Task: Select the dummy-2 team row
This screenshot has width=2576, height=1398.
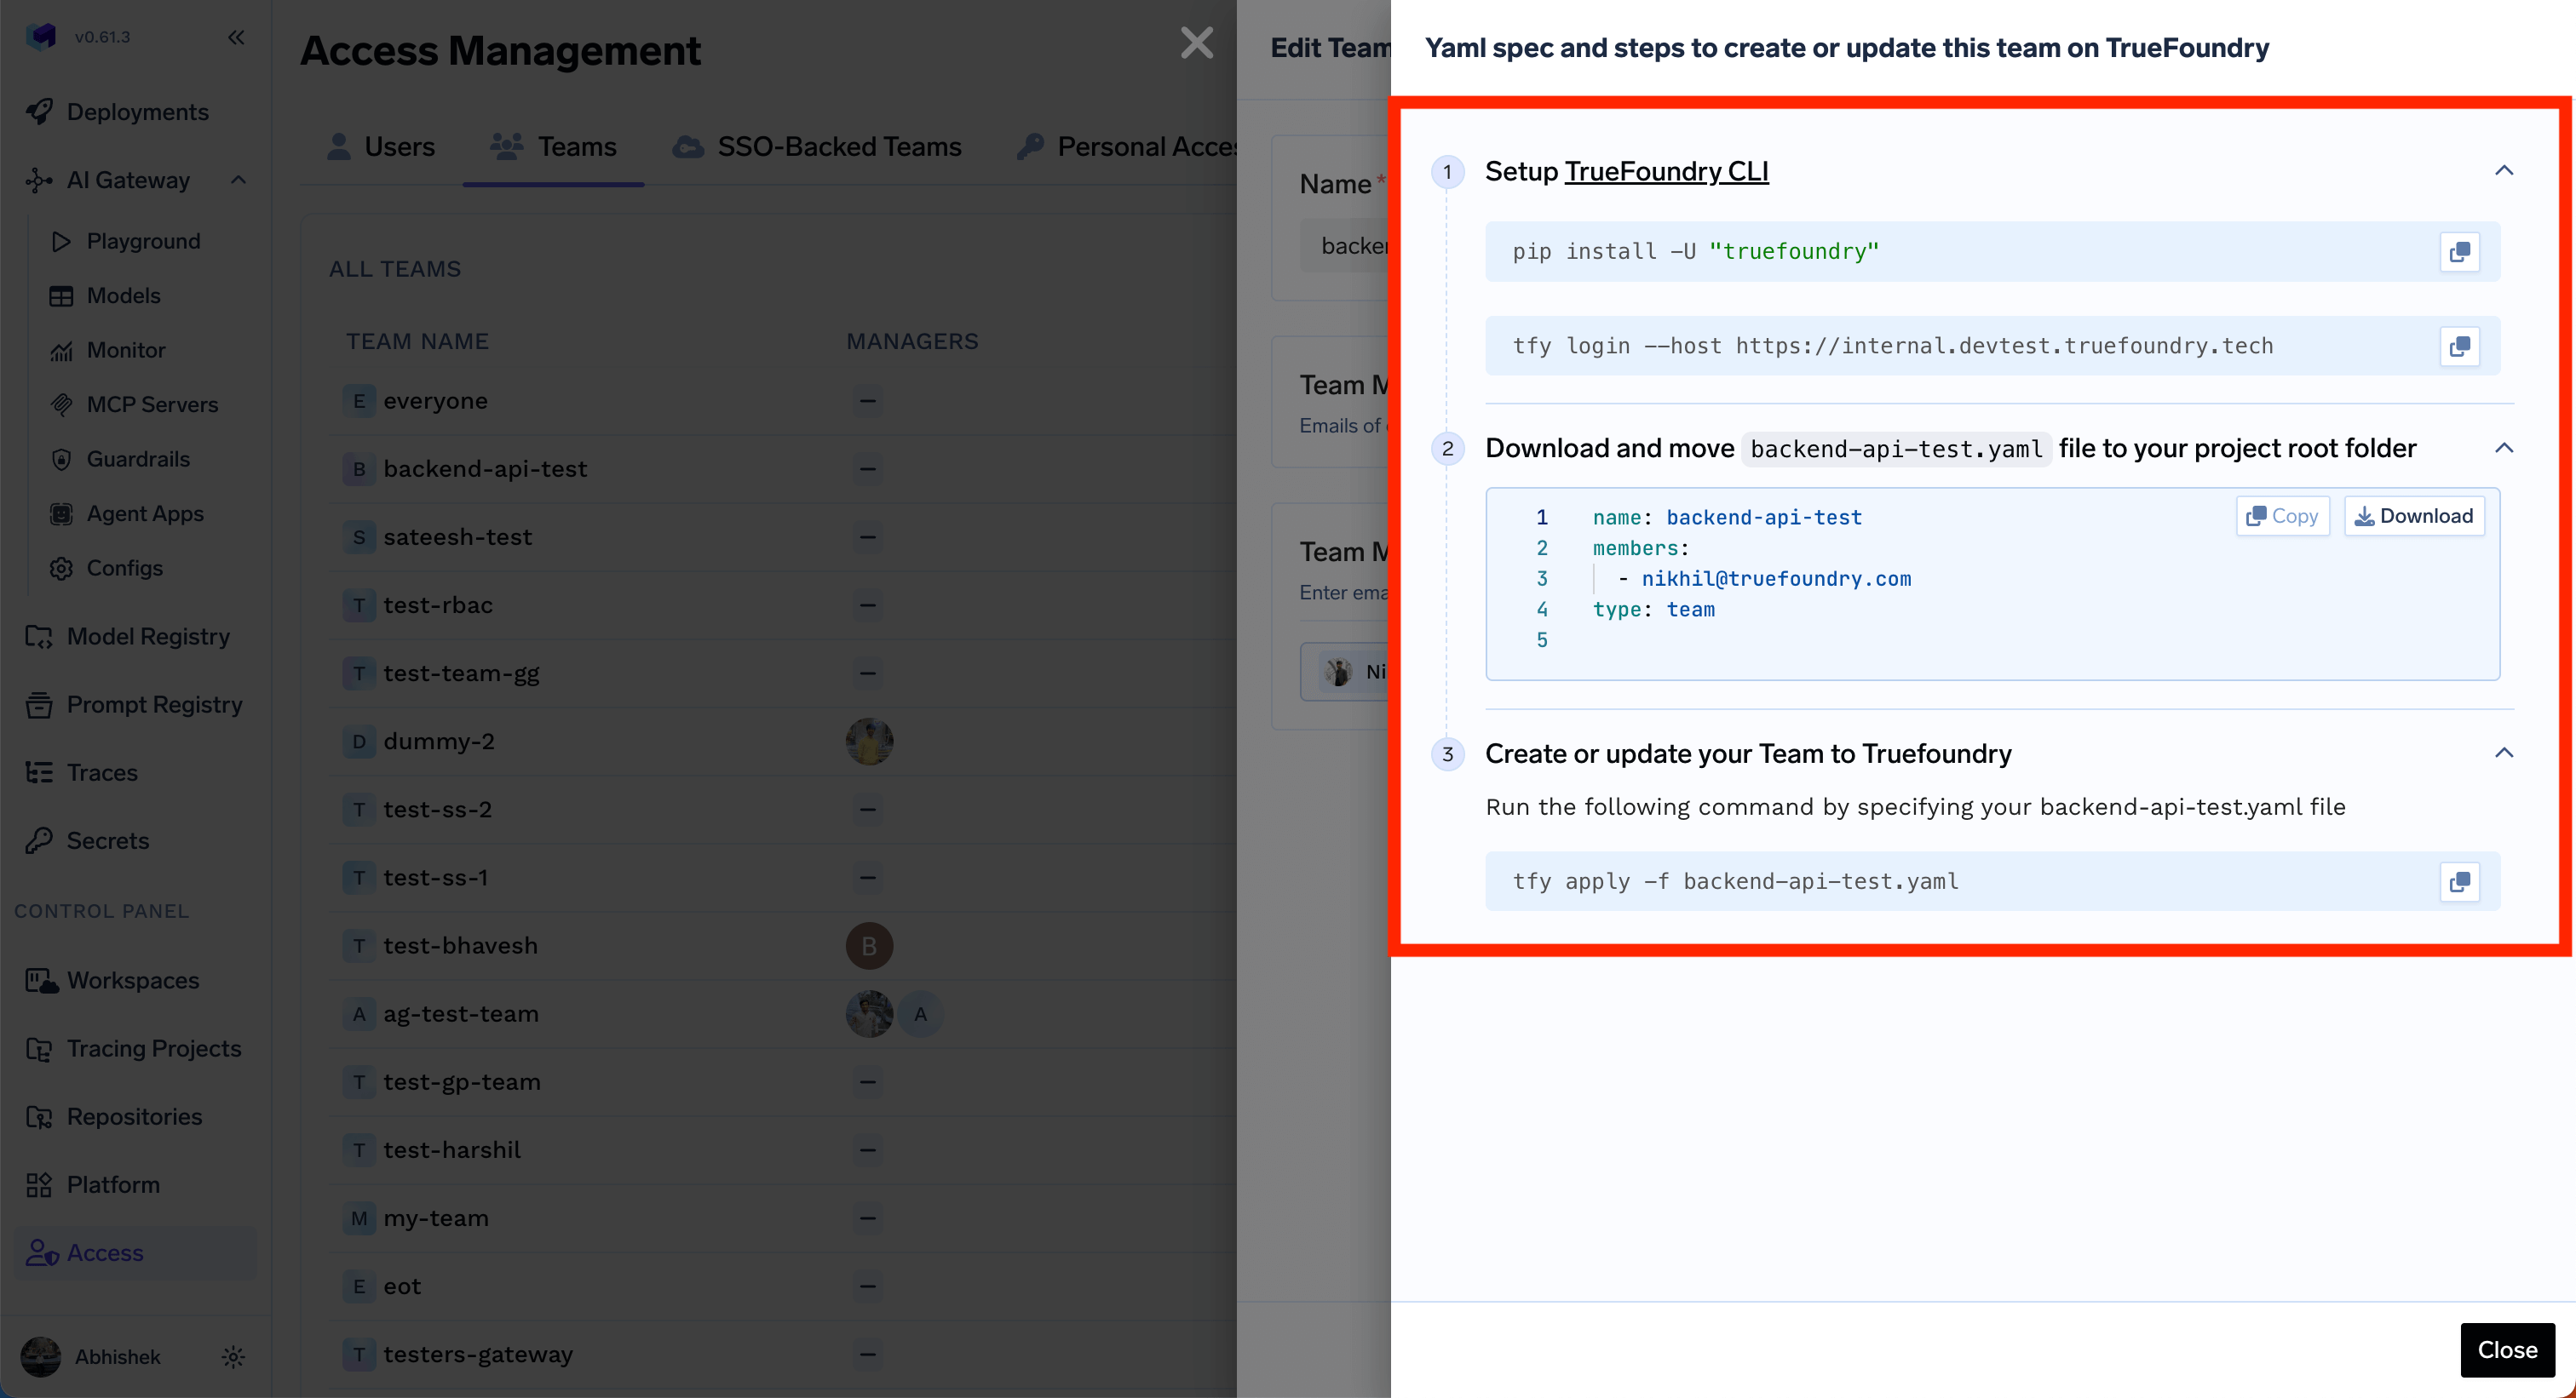Action: (439, 741)
